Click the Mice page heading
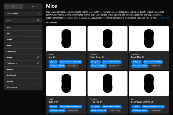The width and height of the screenshot is (173, 115). click(52, 6)
